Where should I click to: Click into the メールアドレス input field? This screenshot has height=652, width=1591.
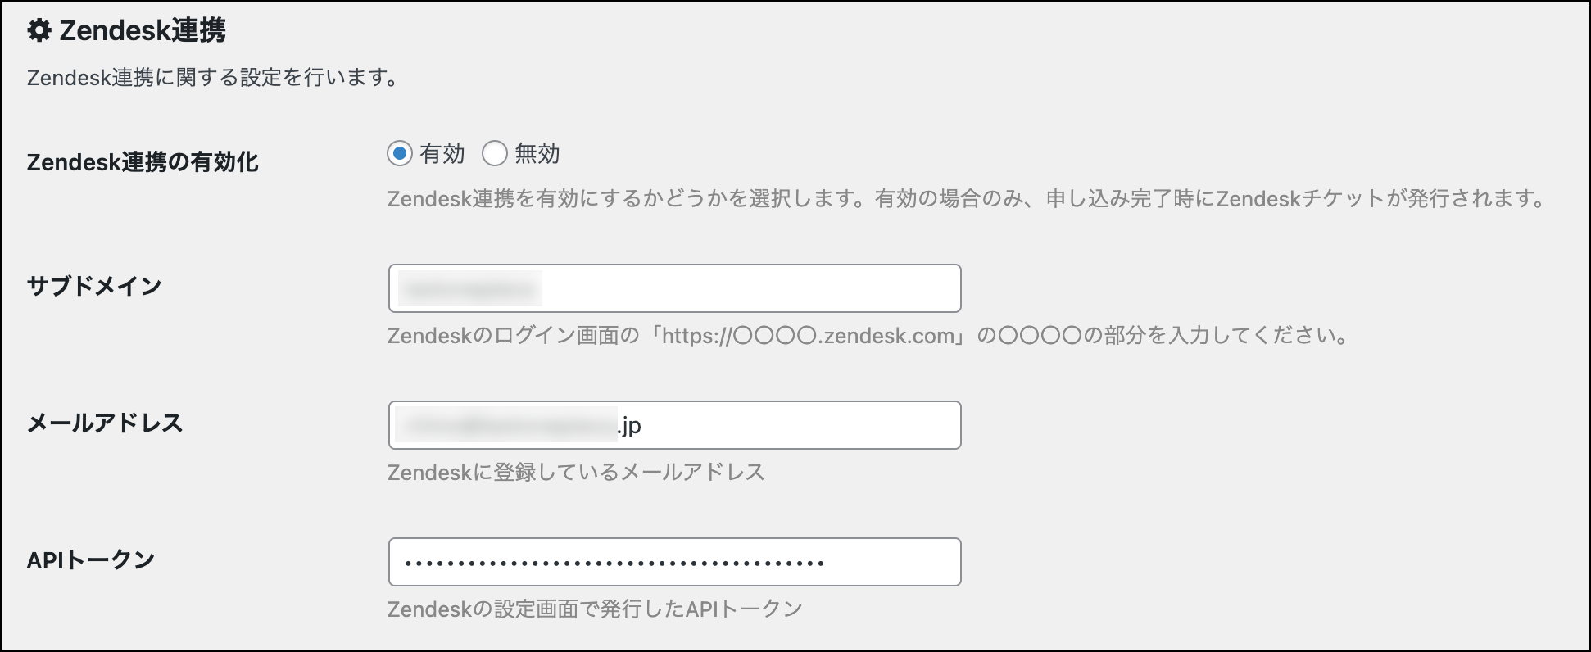(786, 425)
